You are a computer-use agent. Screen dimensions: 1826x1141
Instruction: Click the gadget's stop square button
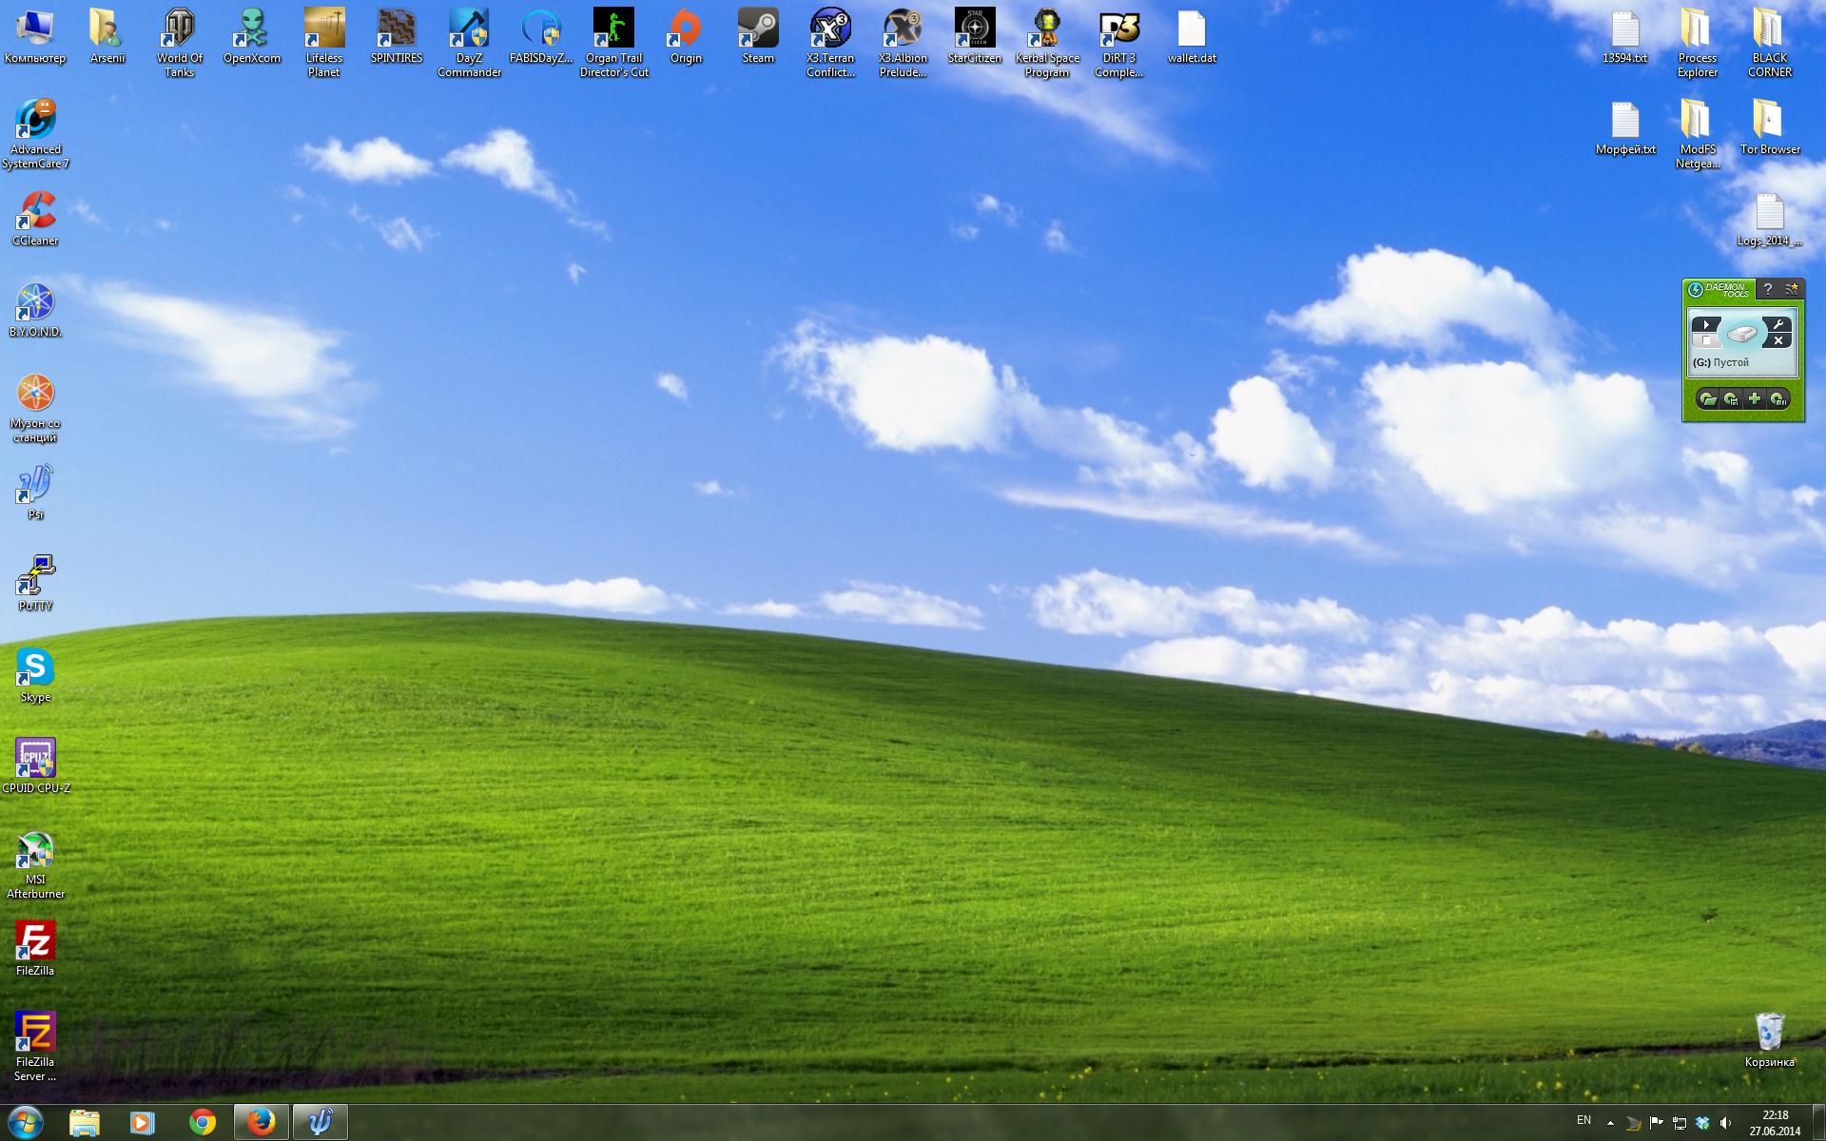1706,340
